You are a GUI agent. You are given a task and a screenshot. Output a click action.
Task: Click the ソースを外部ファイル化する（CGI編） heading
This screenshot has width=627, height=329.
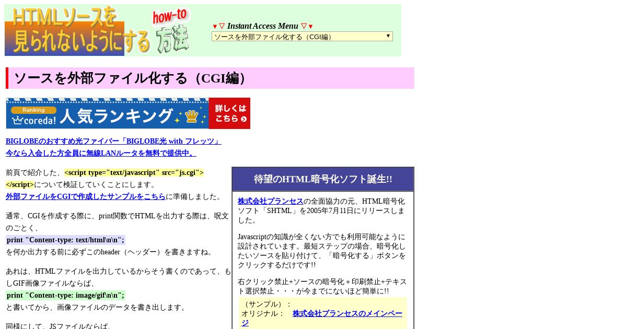pyautogui.click(x=210, y=78)
